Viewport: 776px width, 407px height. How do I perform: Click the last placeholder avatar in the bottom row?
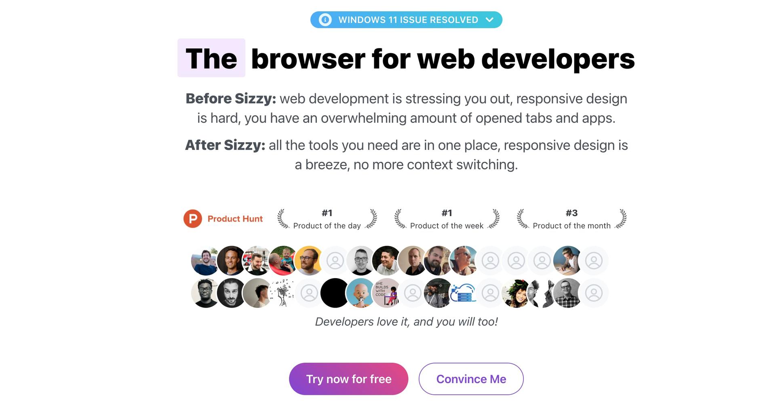(x=594, y=293)
